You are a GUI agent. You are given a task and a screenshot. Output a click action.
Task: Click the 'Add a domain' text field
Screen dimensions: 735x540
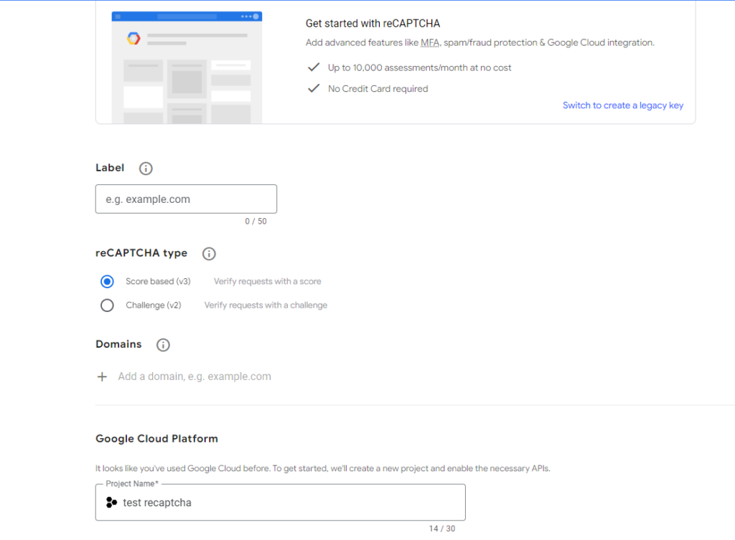[195, 376]
